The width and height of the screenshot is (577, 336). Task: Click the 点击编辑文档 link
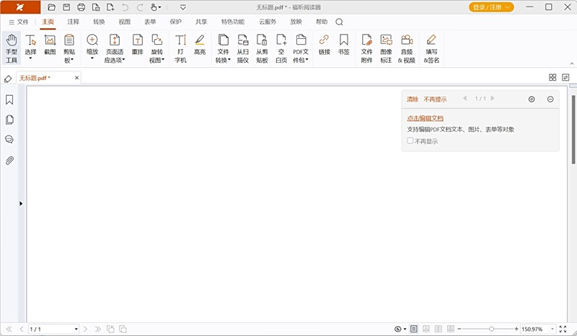[425, 118]
